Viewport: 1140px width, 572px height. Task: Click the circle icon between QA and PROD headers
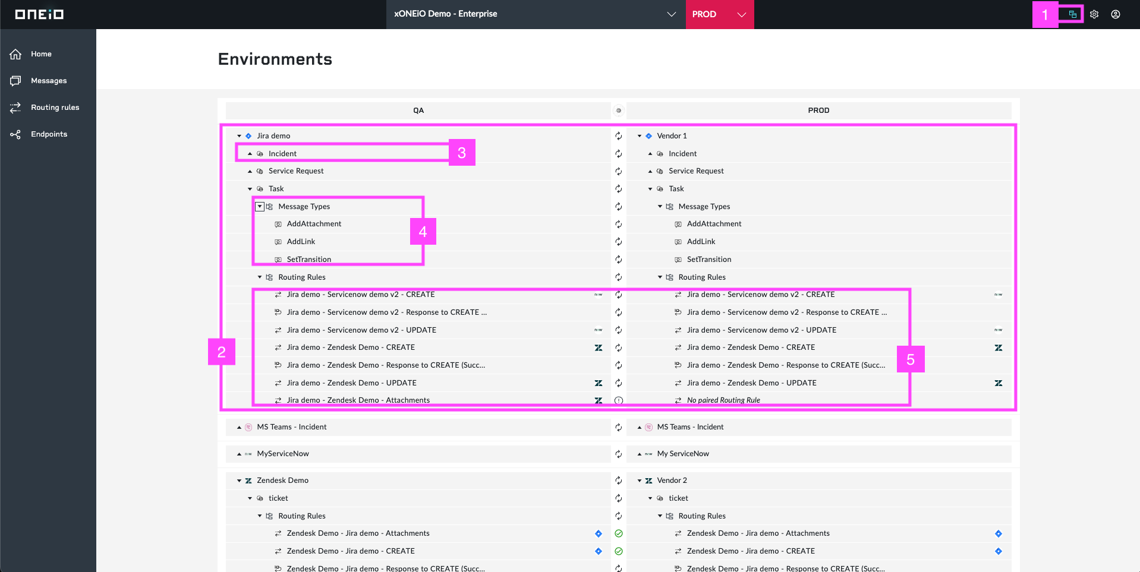click(619, 110)
